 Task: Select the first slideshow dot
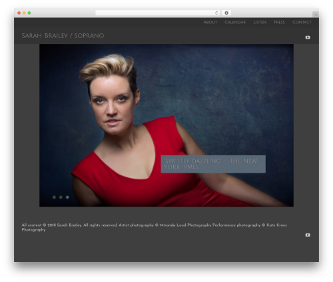tap(54, 197)
